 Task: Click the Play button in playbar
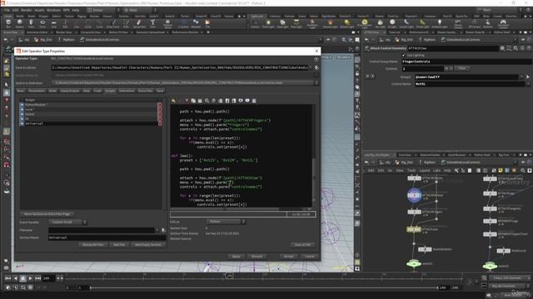[x=30, y=278]
